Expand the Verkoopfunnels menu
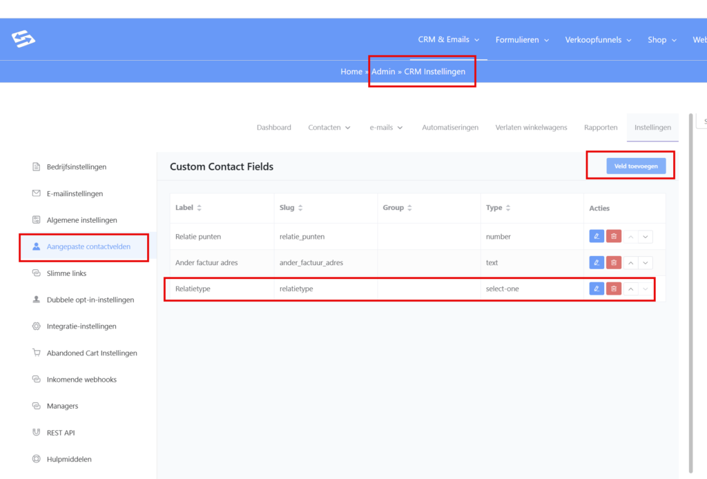 pos(598,40)
